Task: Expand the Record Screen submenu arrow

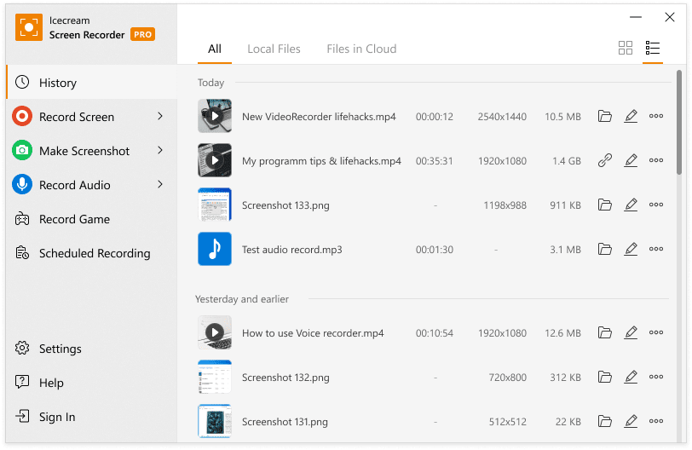Action: point(160,116)
